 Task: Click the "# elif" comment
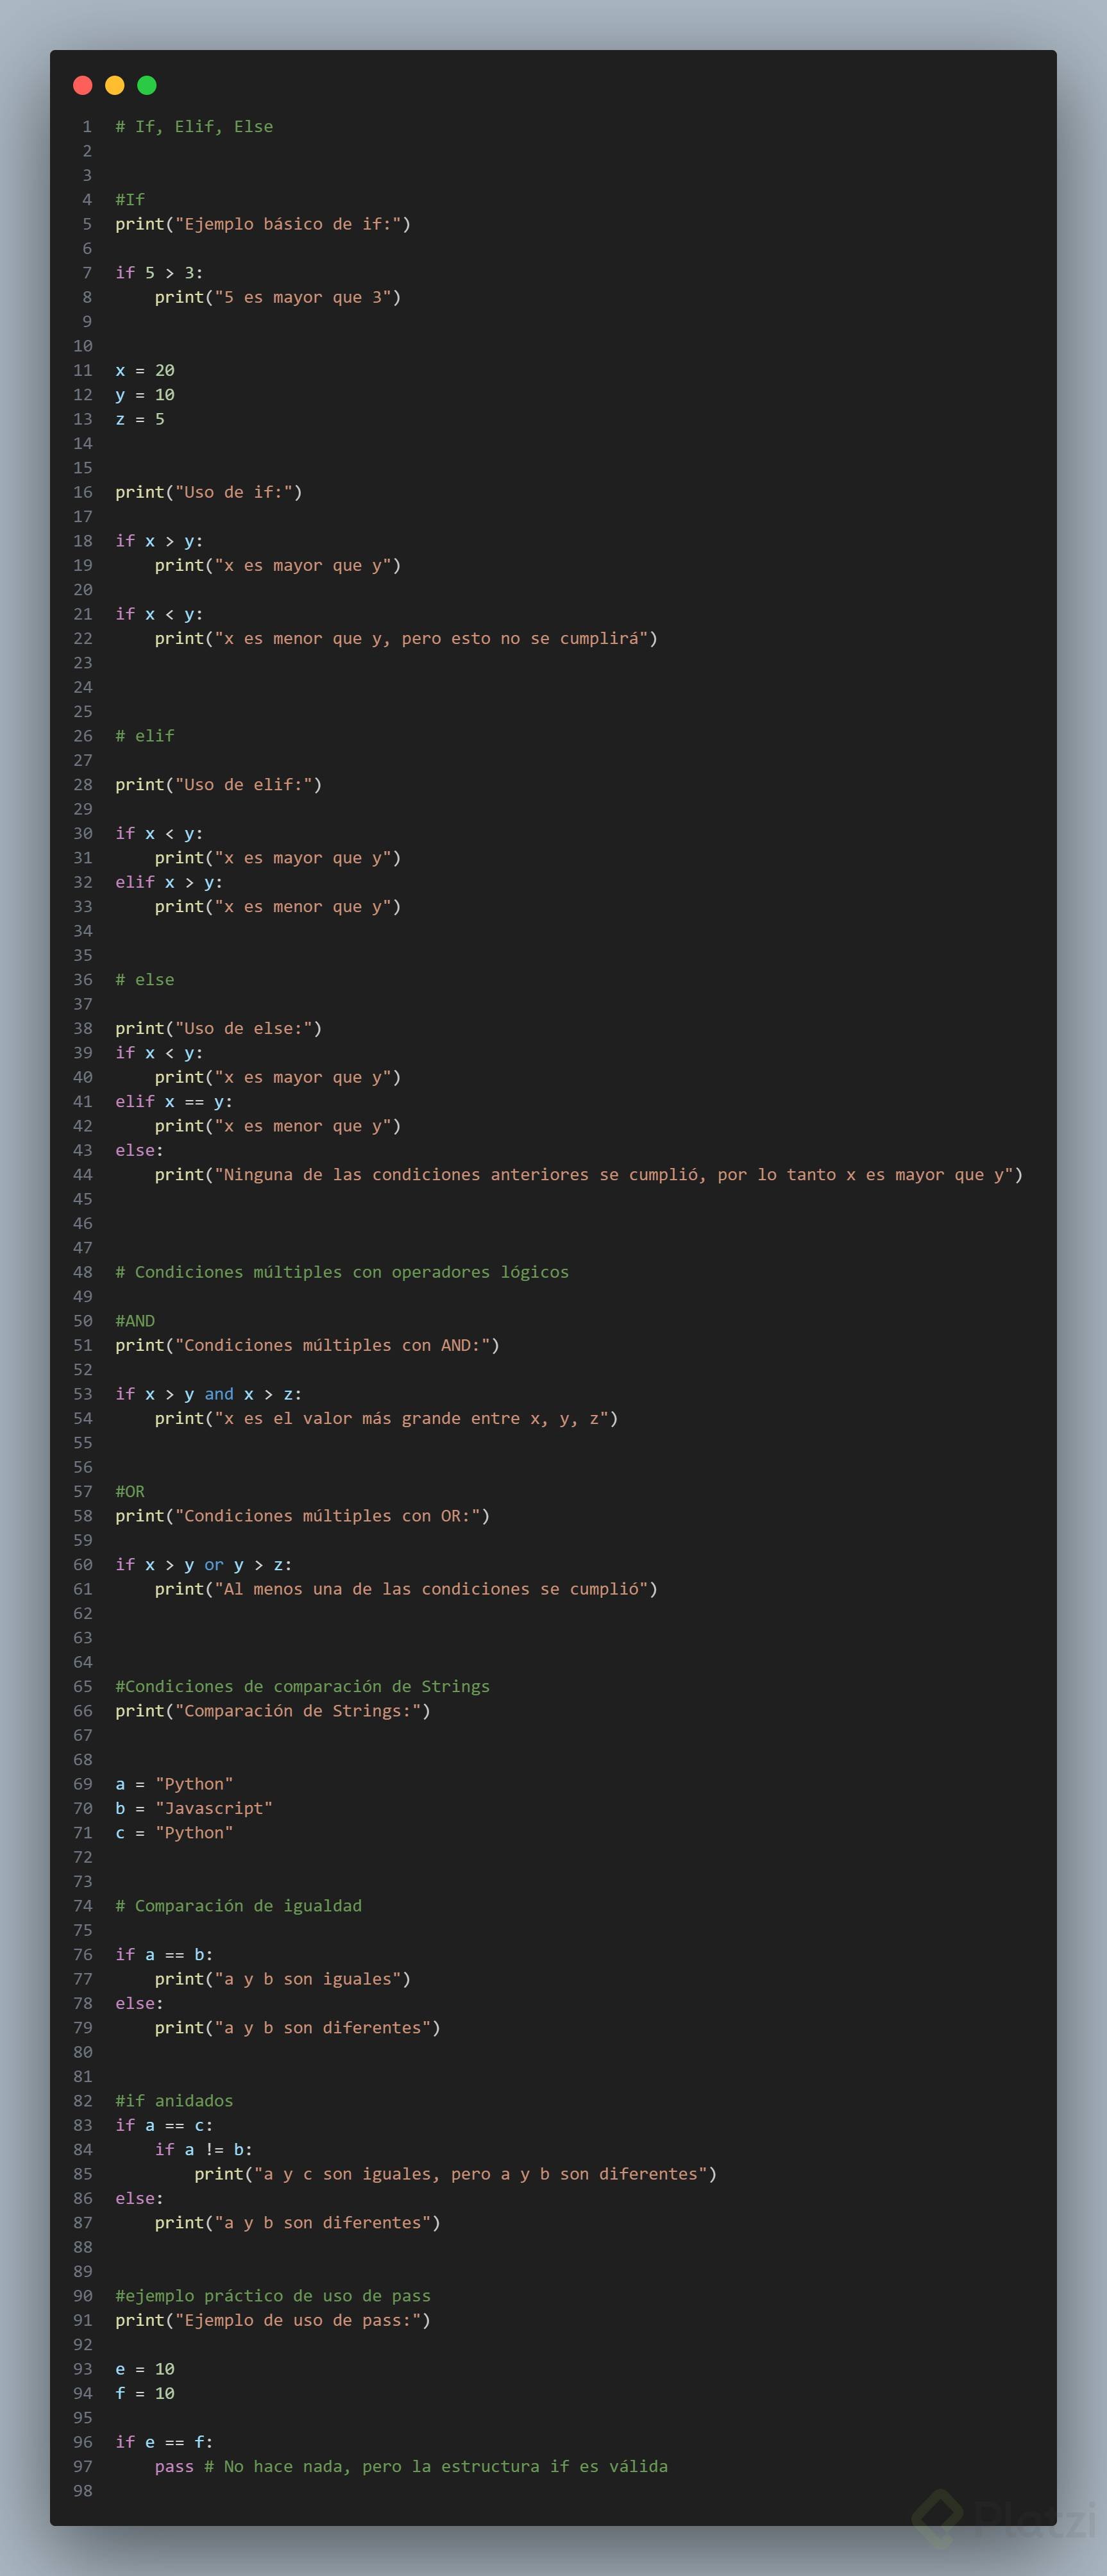[x=145, y=736]
